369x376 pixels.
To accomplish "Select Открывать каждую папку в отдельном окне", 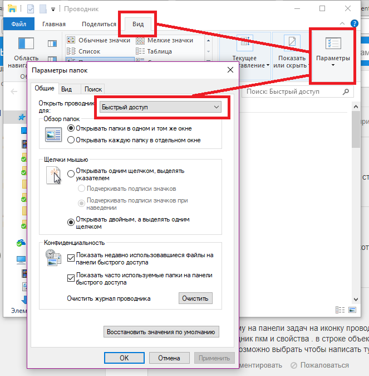I will click(x=134, y=140).
